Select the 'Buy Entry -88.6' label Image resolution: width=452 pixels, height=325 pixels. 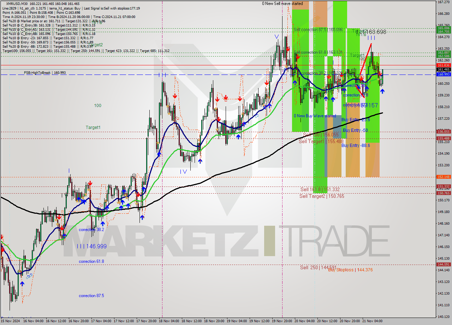coord(356,146)
